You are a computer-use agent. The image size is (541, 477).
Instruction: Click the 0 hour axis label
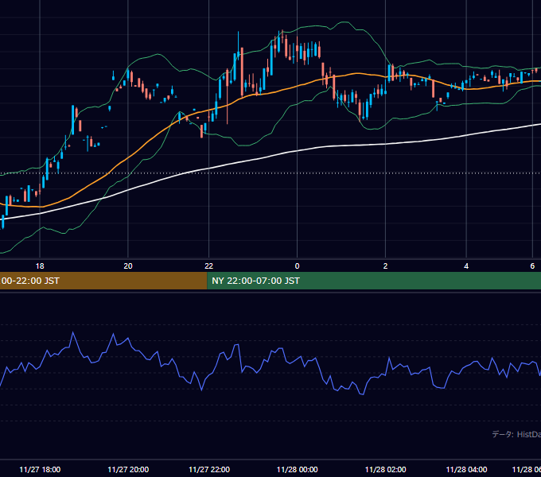coord(297,266)
